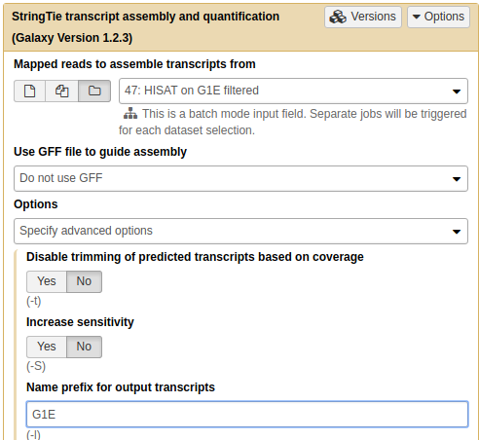The width and height of the screenshot is (479, 440).
Task: Set Disable trimming to No
Action: pos(84,281)
